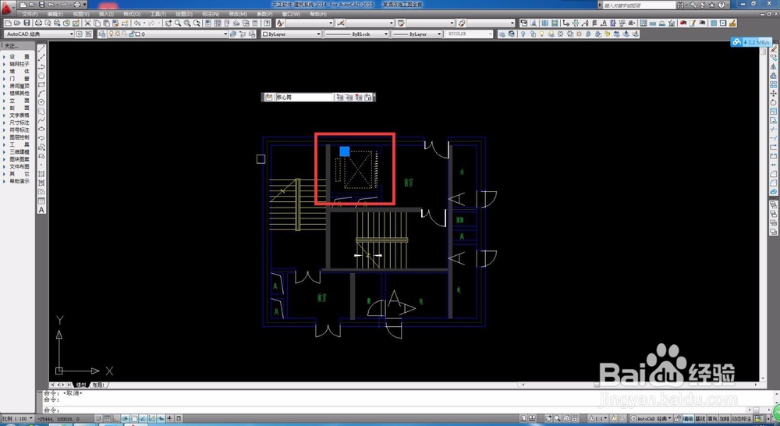Open the 文件(F) menu

pos(30,14)
